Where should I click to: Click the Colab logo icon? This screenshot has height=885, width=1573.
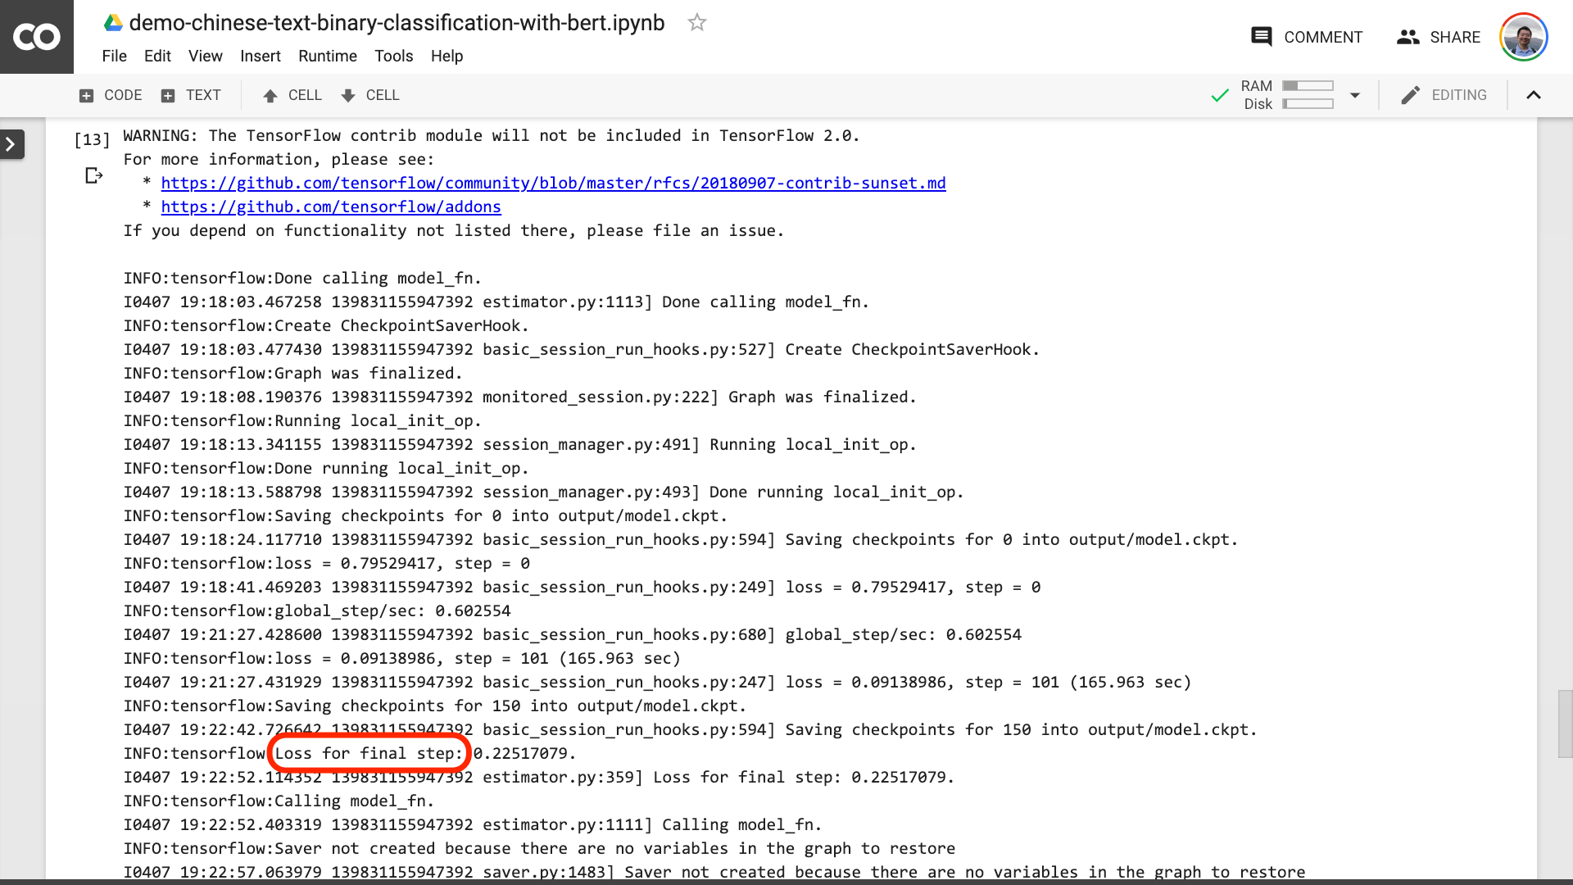point(36,37)
